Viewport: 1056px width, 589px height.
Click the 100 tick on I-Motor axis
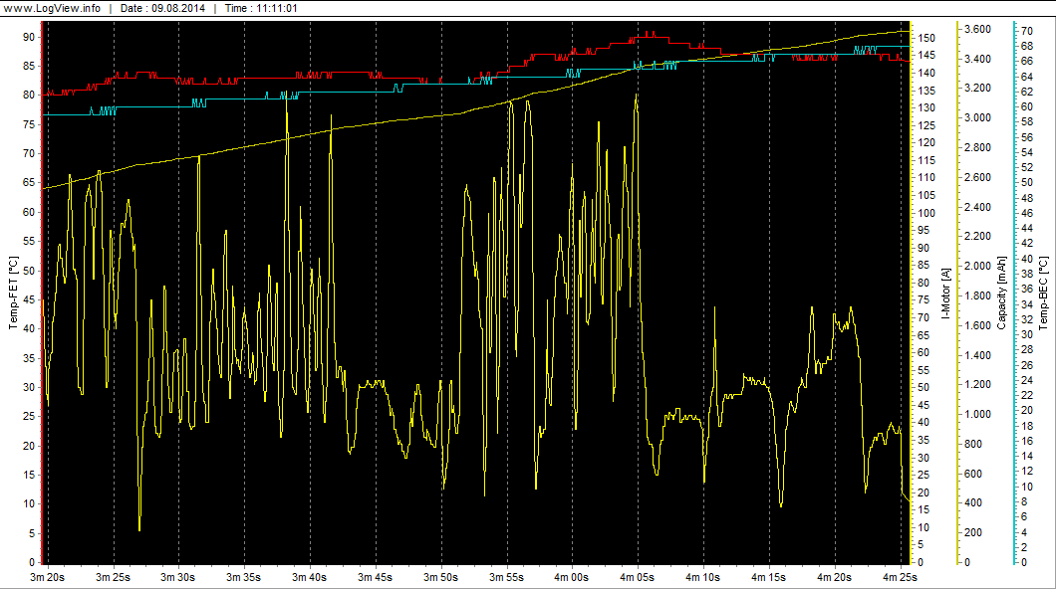pos(926,213)
